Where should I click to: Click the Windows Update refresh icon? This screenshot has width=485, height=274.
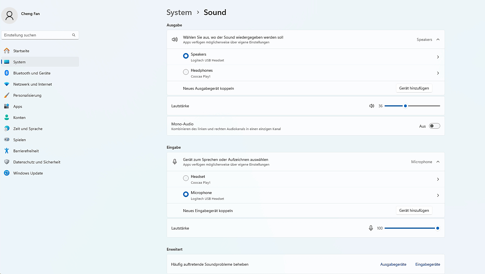tap(7, 173)
